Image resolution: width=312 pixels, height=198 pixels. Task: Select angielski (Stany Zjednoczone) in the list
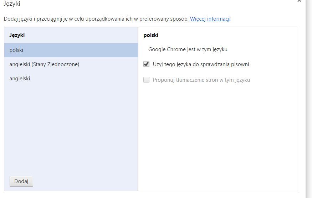[x=44, y=64]
